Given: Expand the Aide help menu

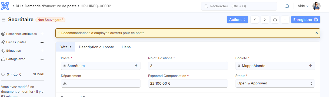Looking at the screenshot, I should point(303,6).
